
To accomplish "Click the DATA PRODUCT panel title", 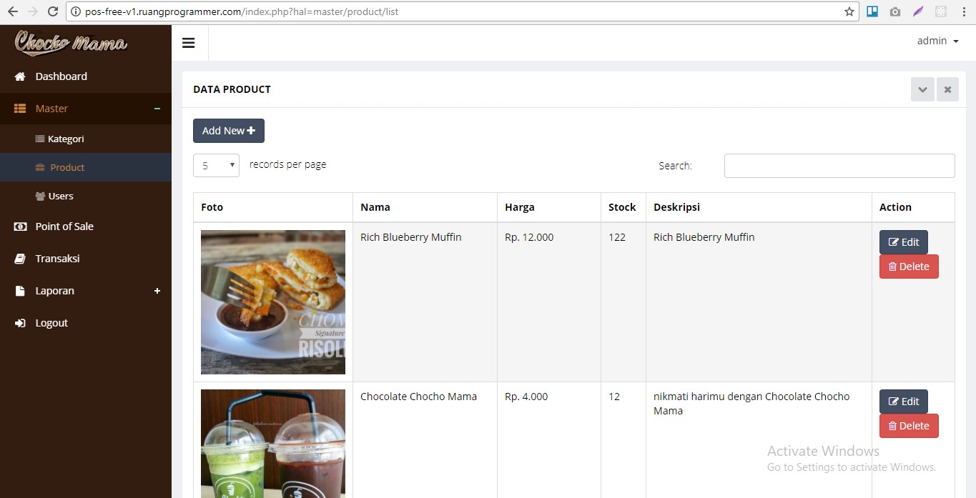I will point(232,89).
